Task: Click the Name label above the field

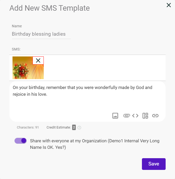Action: (17, 26)
